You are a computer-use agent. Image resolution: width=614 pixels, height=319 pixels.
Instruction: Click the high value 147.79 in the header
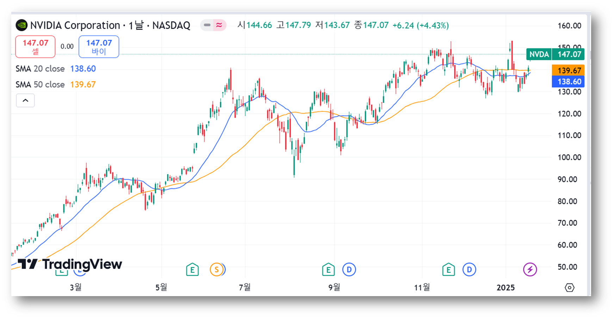pos(298,25)
